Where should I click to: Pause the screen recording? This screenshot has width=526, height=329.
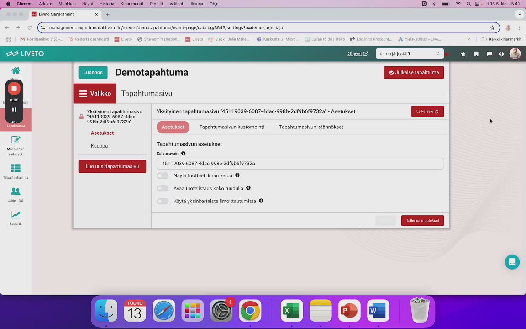(14, 110)
